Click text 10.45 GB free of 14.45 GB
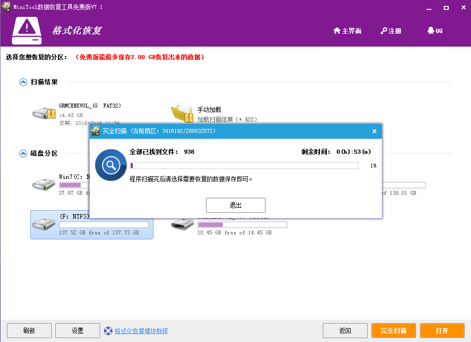Image resolution: width=471 pixels, height=342 pixels. point(234,232)
